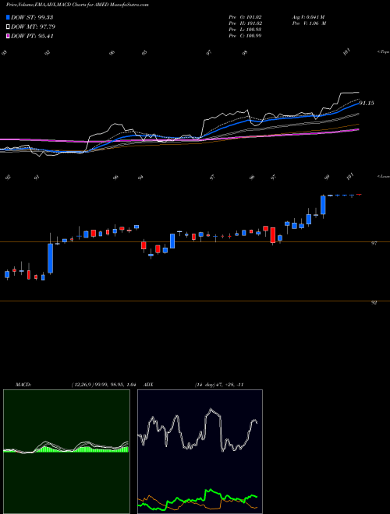
Task: Click the MACD values '(12,26,9) 99.99, 98.95, 1.04'
Action: [x=104, y=385]
